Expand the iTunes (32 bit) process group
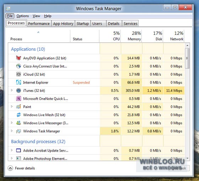 [12, 90]
